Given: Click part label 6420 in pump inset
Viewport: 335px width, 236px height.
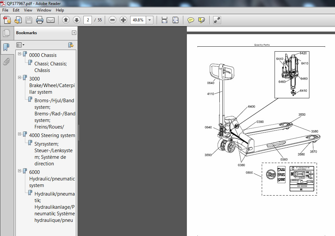Looking at the screenshot, I should 303,53.
